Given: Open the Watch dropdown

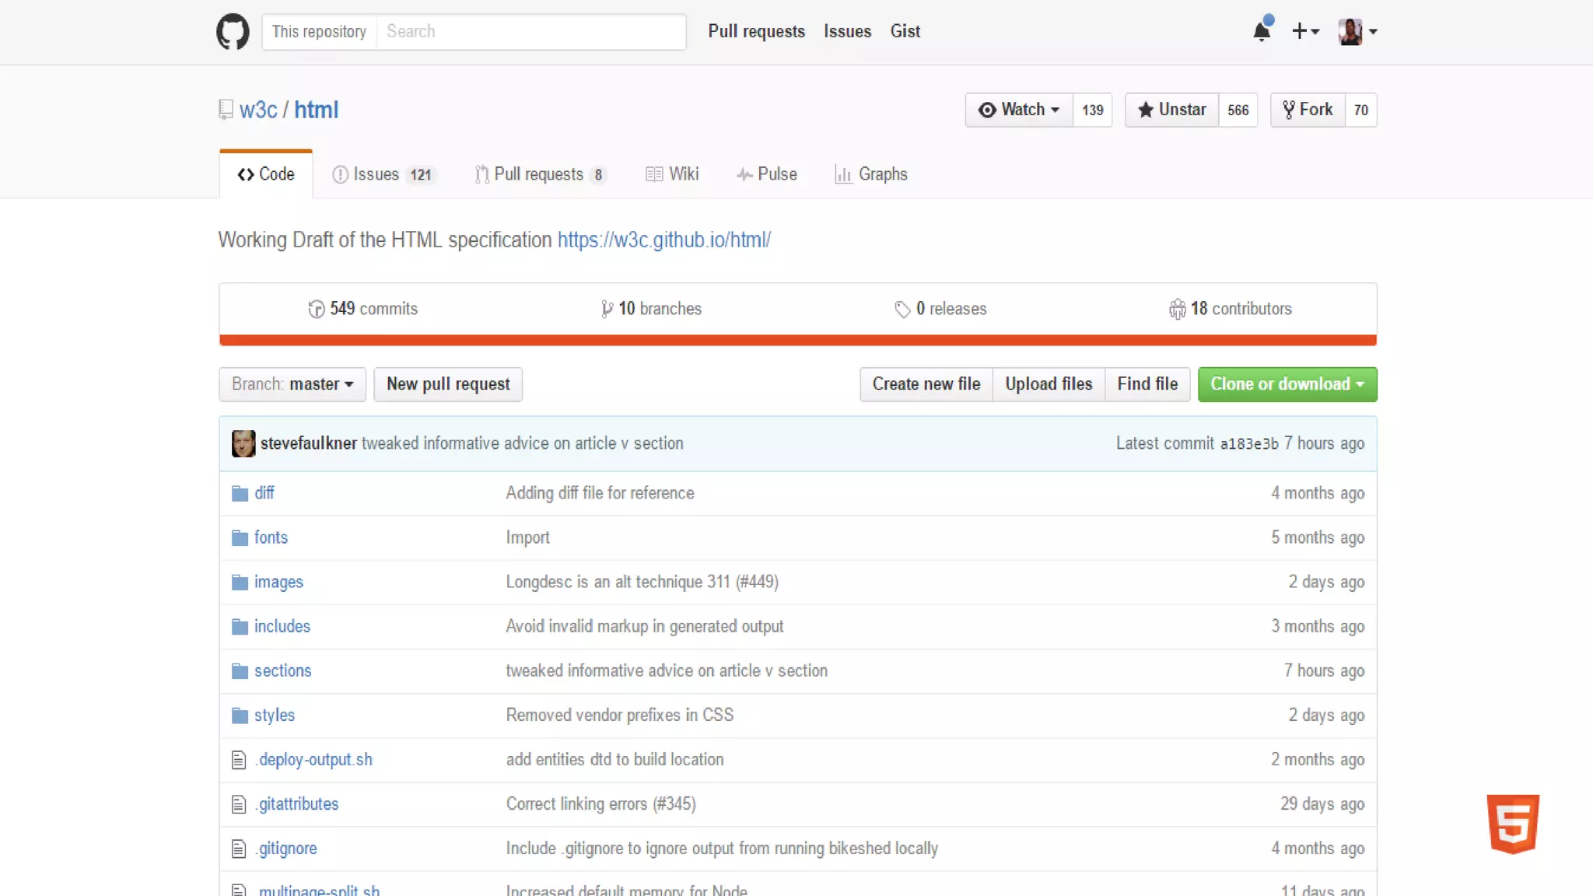Looking at the screenshot, I should pyautogui.click(x=1019, y=110).
